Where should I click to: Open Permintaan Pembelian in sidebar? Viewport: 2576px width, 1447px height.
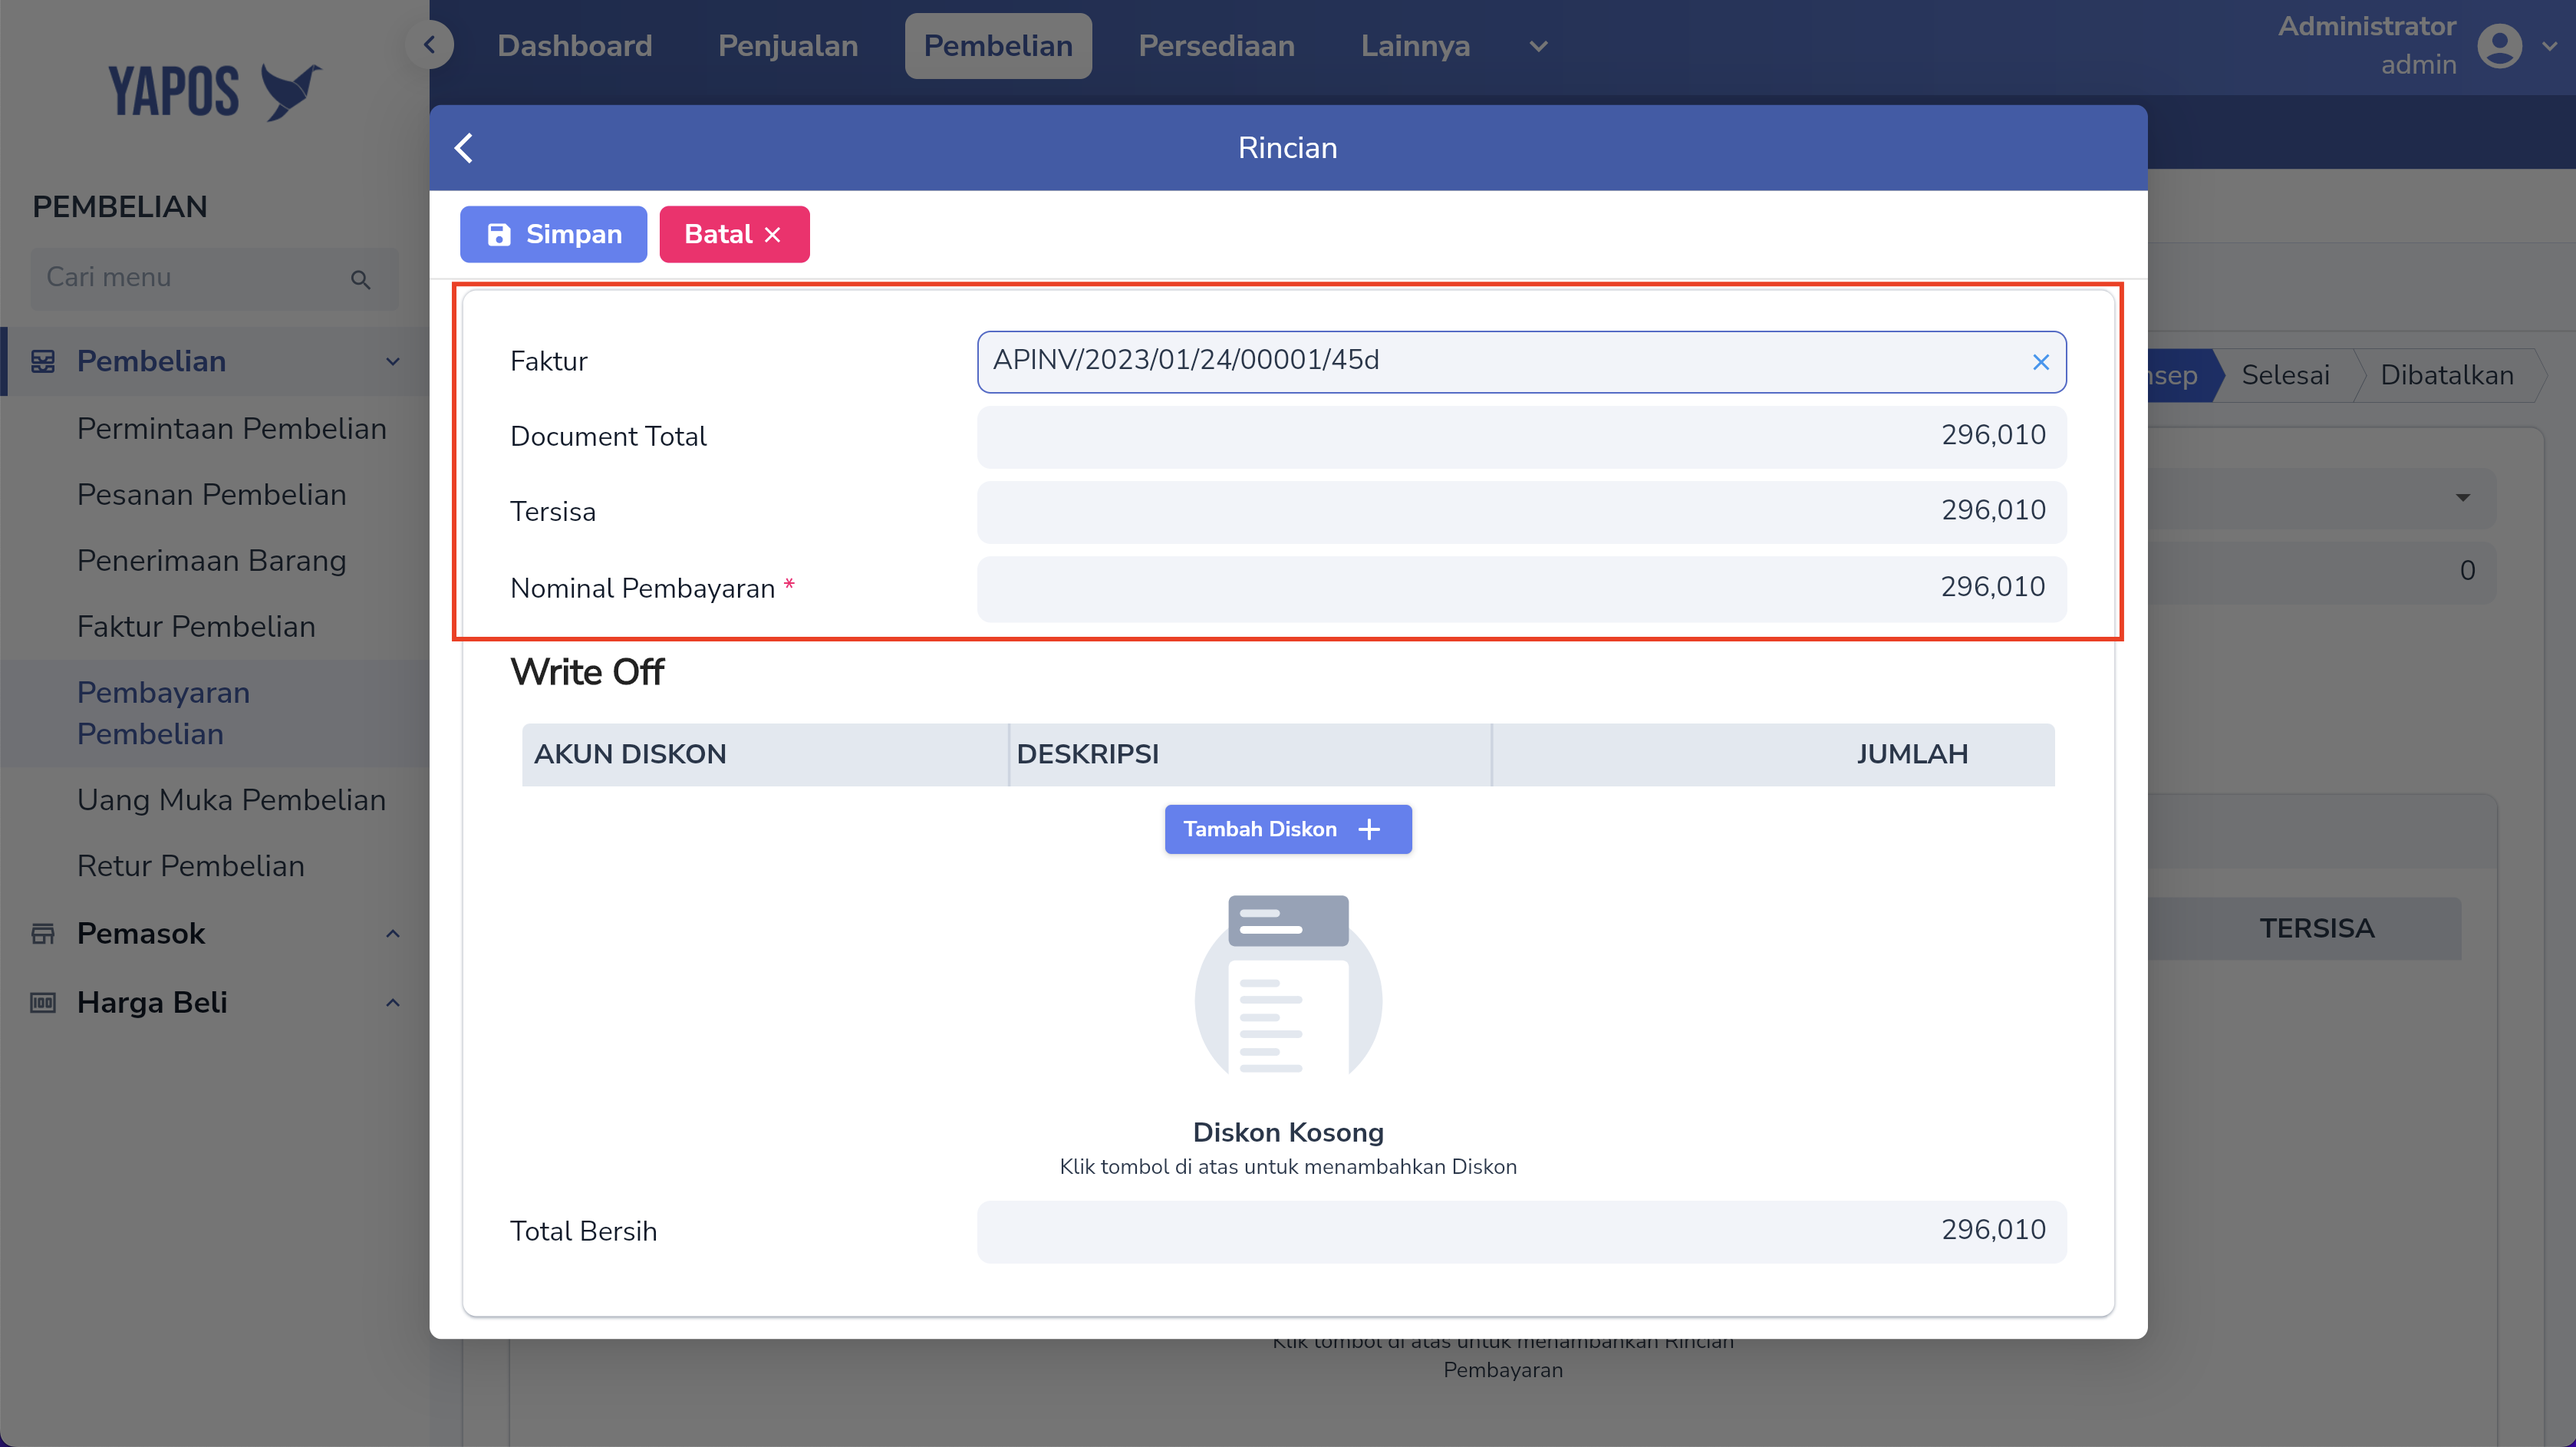(231, 429)
